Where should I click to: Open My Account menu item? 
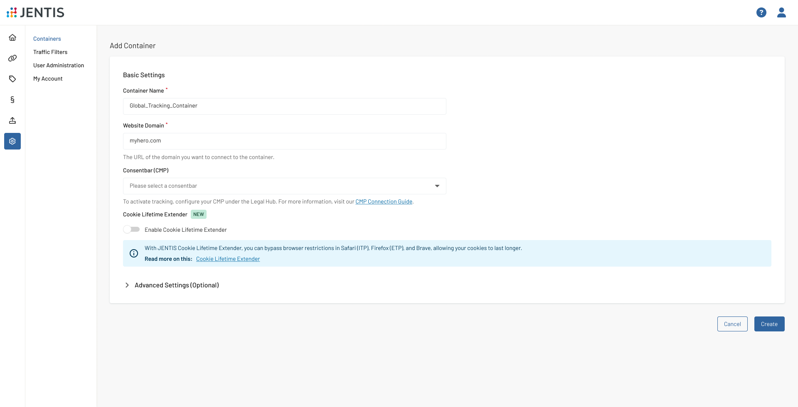click(x=48, y=78)
